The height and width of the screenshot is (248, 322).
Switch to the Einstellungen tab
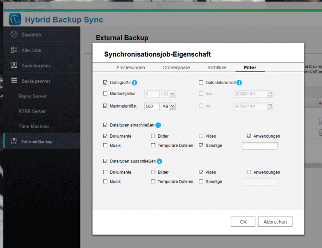[x=130, y=67]
